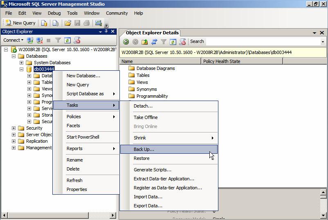This screenshot has height=220, width=328.
Task: Open the Reports submenu
Action: click(x=86, y=148)
